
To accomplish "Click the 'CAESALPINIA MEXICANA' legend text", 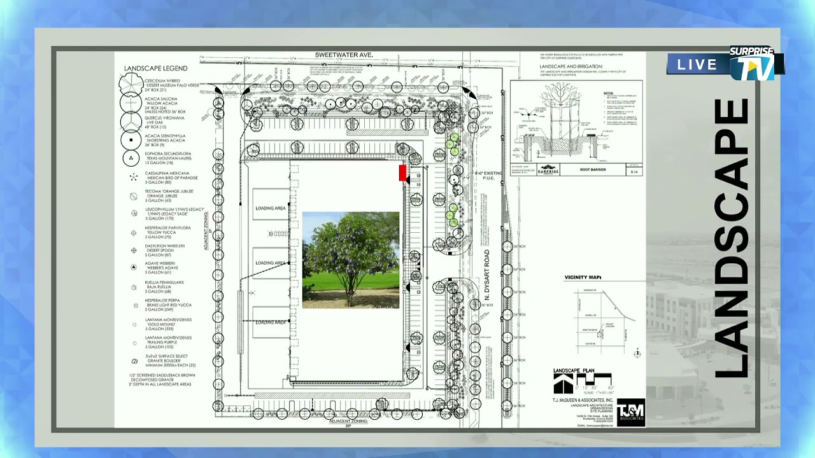I will (167, 173).
